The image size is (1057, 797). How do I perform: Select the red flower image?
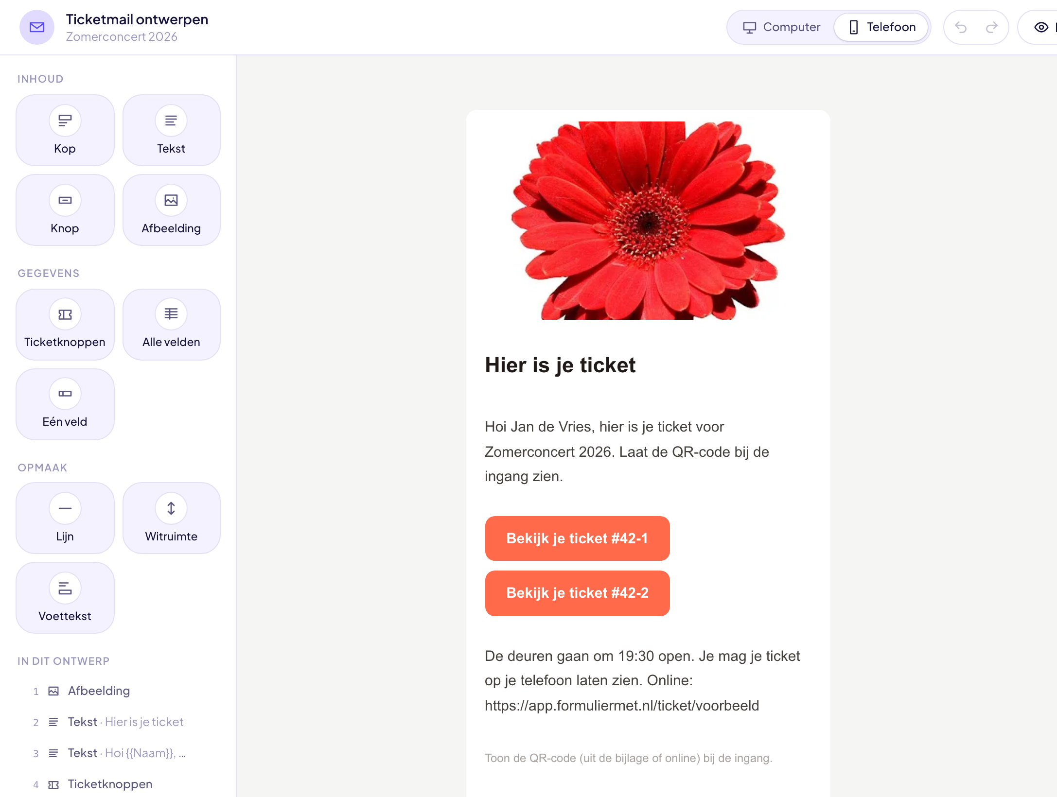pos(648,221)
